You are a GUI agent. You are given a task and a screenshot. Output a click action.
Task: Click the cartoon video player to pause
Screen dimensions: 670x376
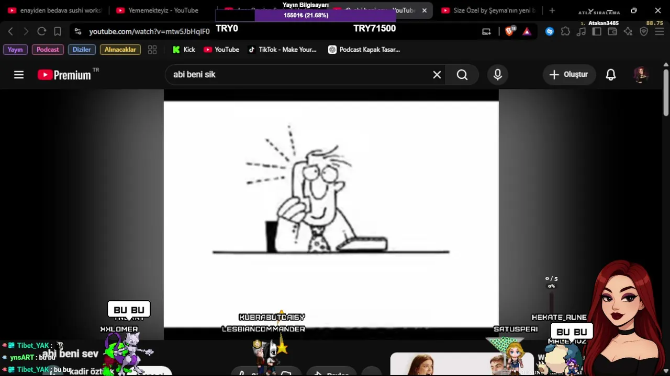[x=331, y=214]
